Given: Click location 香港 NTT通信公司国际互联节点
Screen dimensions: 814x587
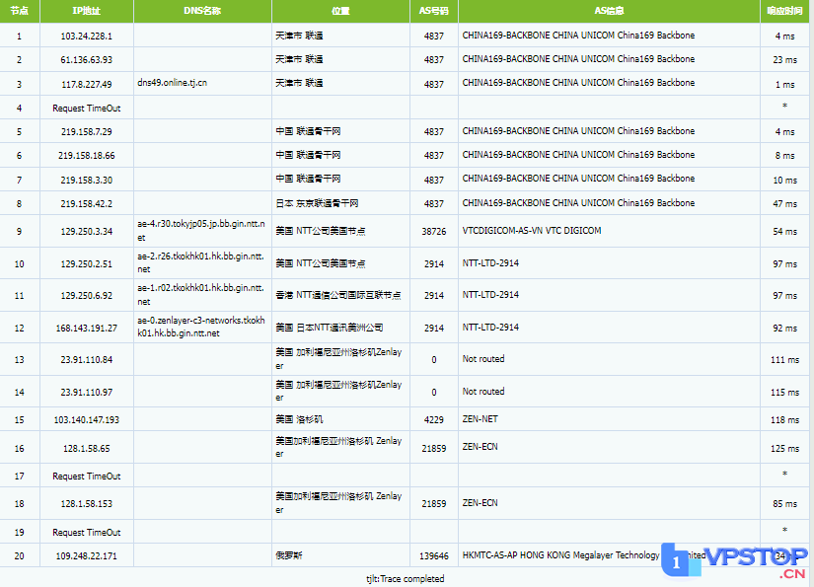Looking at the screenshot, I should [338, 295].
